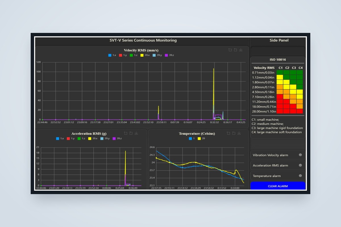Activate area zoom on the Temperature chart
The height and width of the screenshot is (227, 341).
(x=228, y=133)
